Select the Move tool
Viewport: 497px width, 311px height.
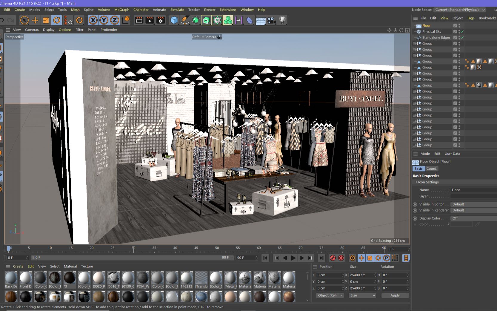[35, 20]
